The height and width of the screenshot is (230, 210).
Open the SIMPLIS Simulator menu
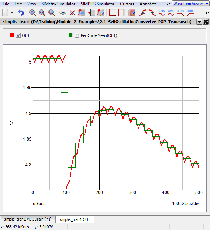click(x=97, y=4)
